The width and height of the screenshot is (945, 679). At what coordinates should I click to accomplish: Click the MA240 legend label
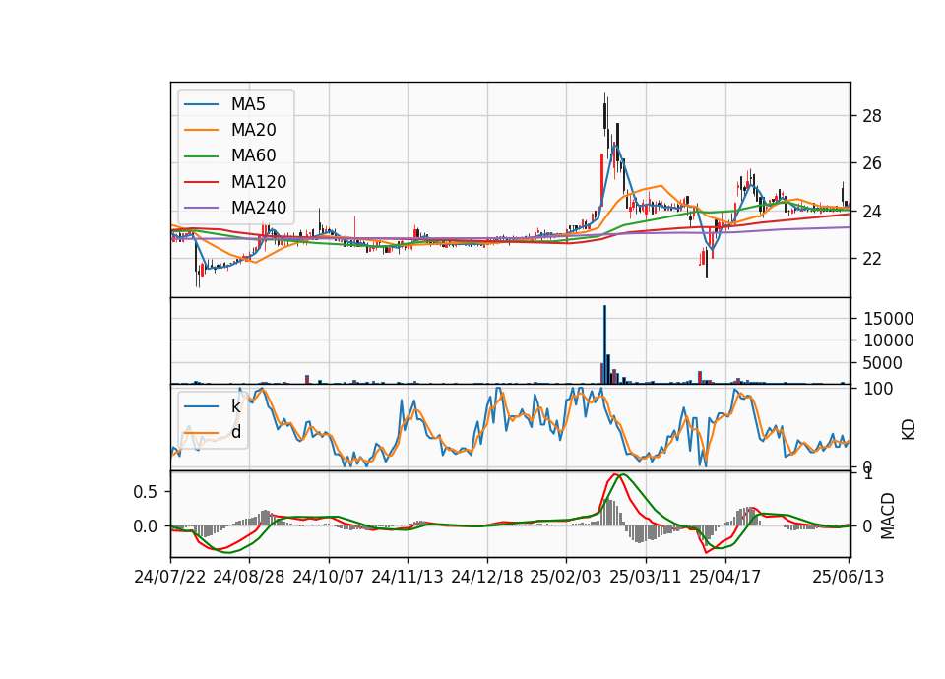tap(259, 208)
